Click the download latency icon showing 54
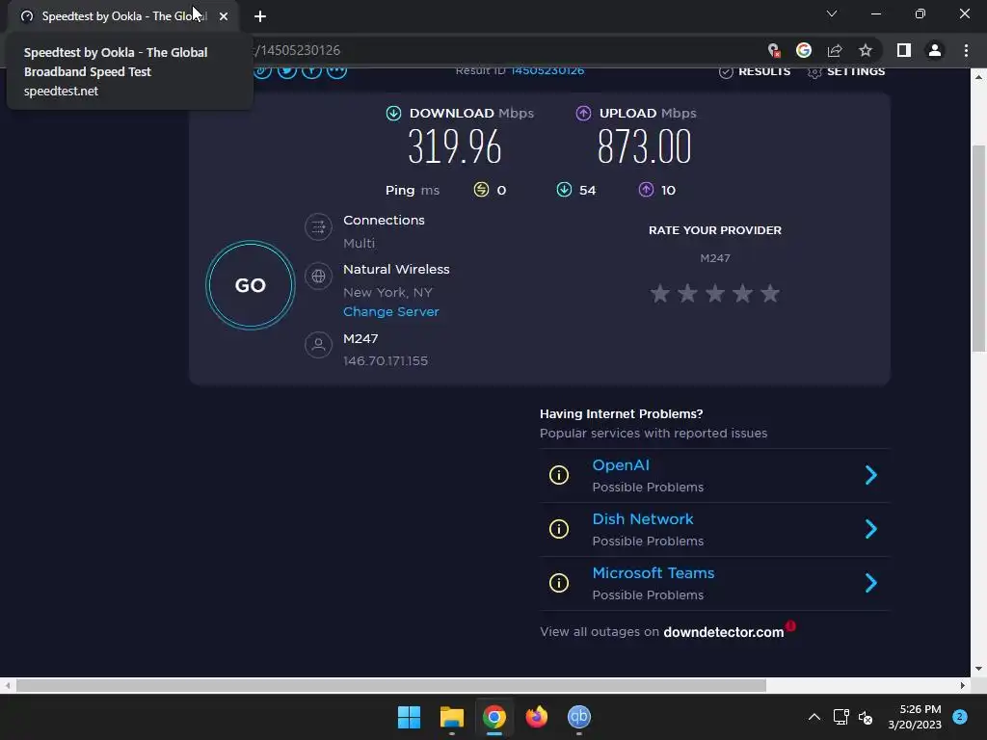 [564, 190]
